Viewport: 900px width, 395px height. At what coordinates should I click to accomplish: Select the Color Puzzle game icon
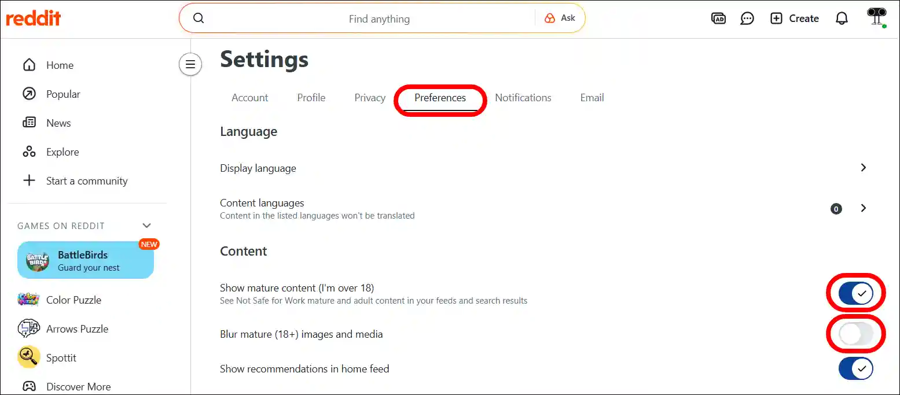[28, 300]
